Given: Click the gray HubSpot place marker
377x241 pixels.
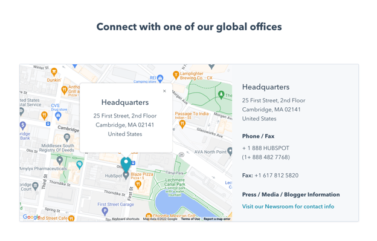Looking at the screenshot, I should click(126, 176).
